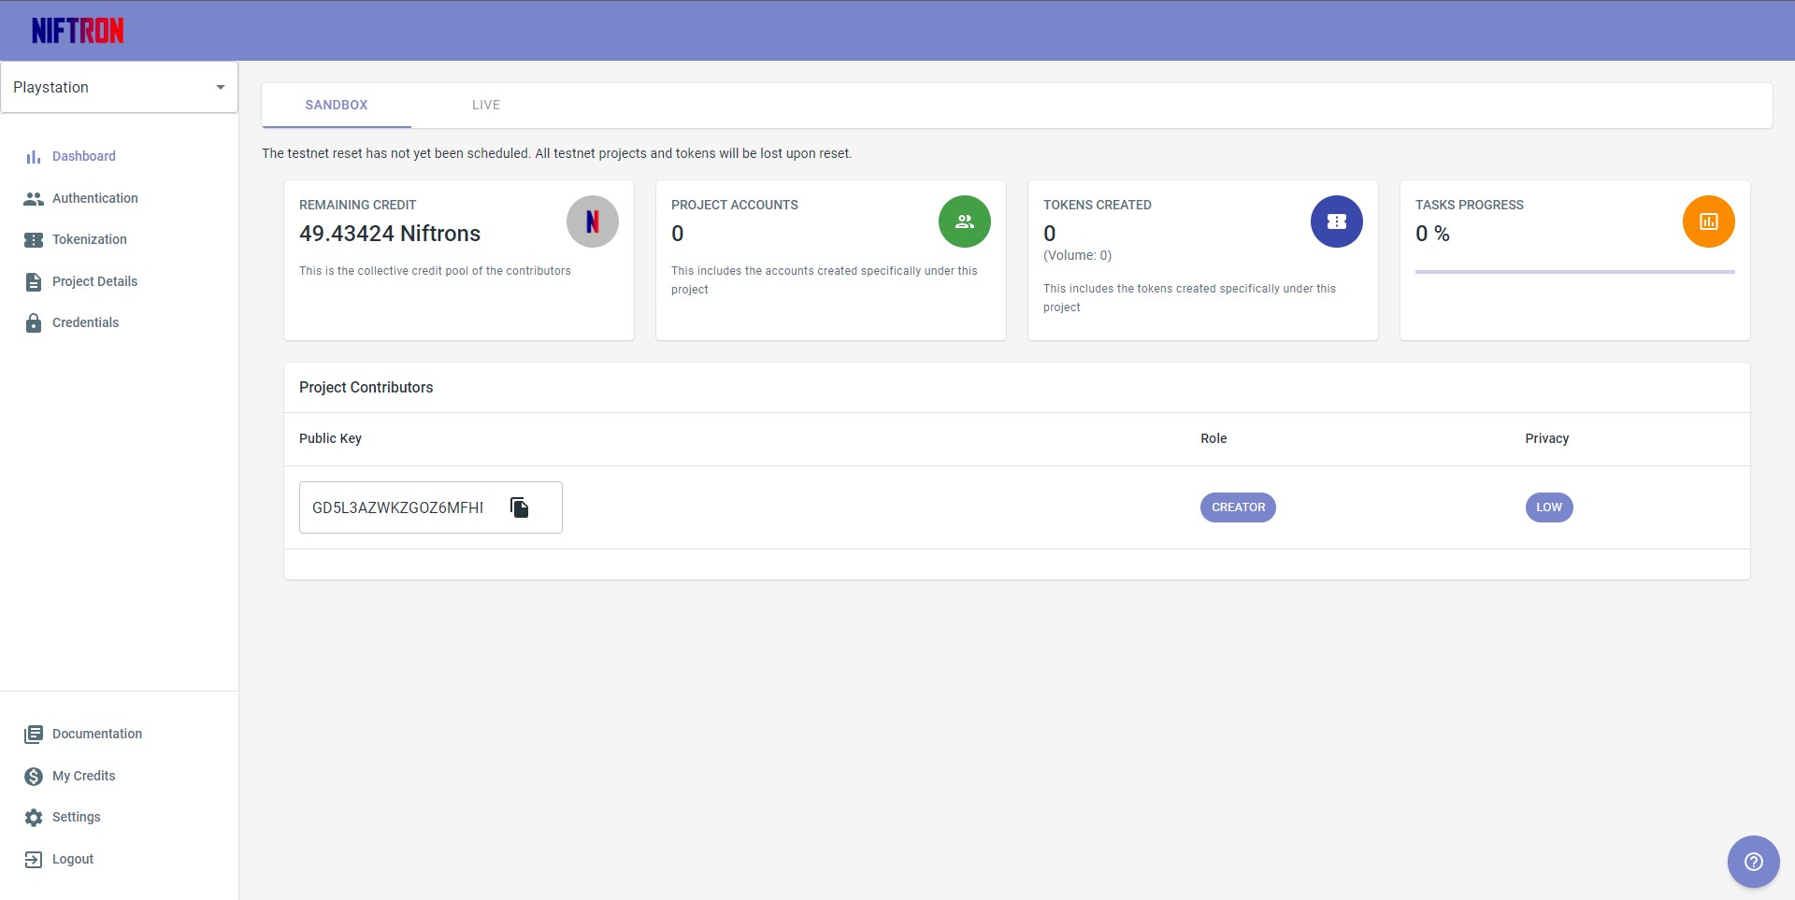Click the LOW privacy badge

click(1548, 507)
